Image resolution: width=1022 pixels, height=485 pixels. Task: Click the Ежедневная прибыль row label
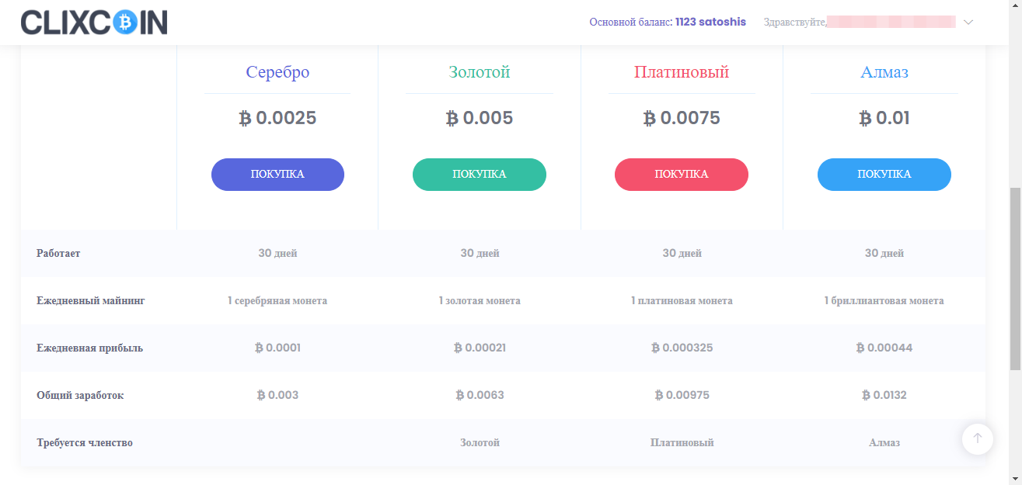pyautogui.click(x=89, y=348)
